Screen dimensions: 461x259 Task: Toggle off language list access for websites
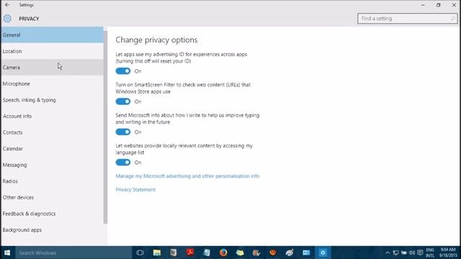coord(123,163)
